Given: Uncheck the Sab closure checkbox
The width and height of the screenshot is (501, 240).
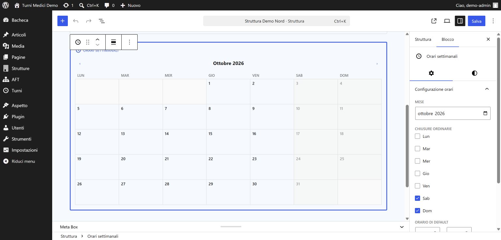Looking at the screenshot, I should click(417, 198).
